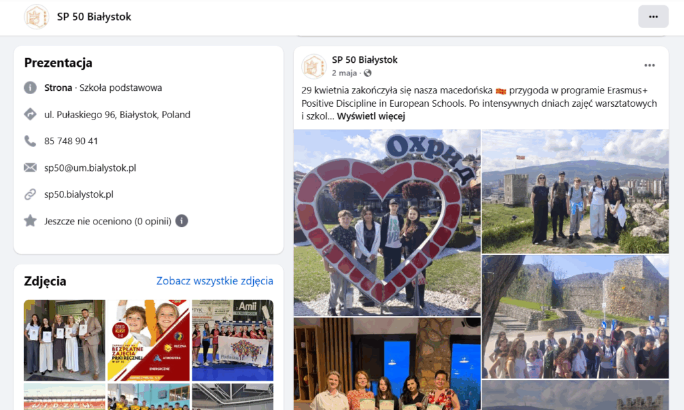
Task: Click the sp50@um.bialystok.pl email address
Action: coord(90,168)
